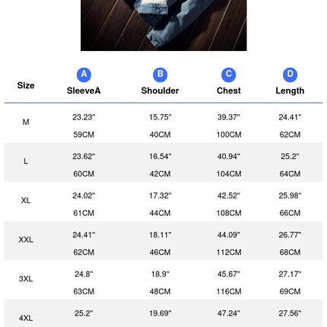This screenshot has height=327, width=327.
Task: Select the SleeveA column header
Action: 84,90
